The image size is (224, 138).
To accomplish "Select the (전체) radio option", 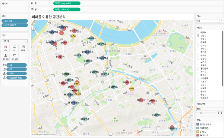I will pos(198,32).
